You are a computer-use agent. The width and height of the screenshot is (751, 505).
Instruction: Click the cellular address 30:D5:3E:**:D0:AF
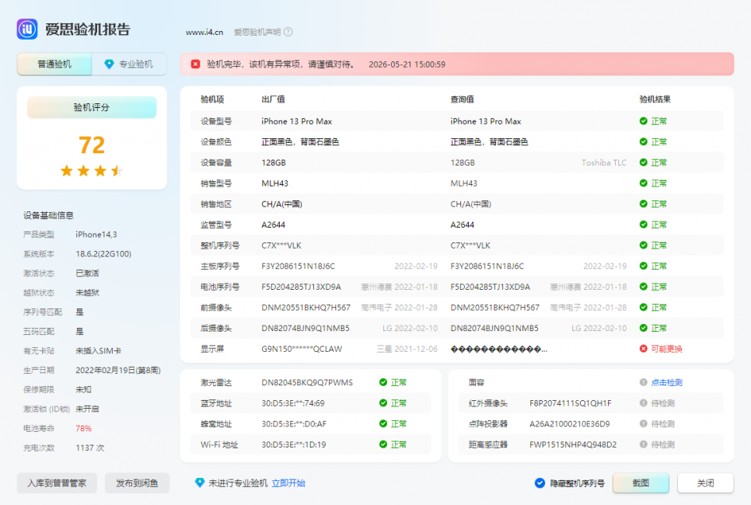click(294, 424)
